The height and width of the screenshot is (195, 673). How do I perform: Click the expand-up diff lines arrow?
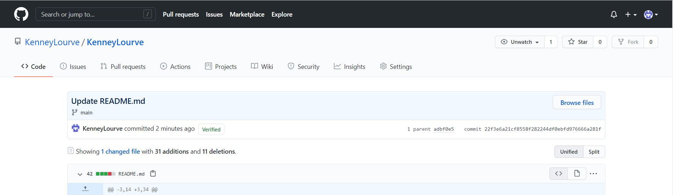(85, 189)
